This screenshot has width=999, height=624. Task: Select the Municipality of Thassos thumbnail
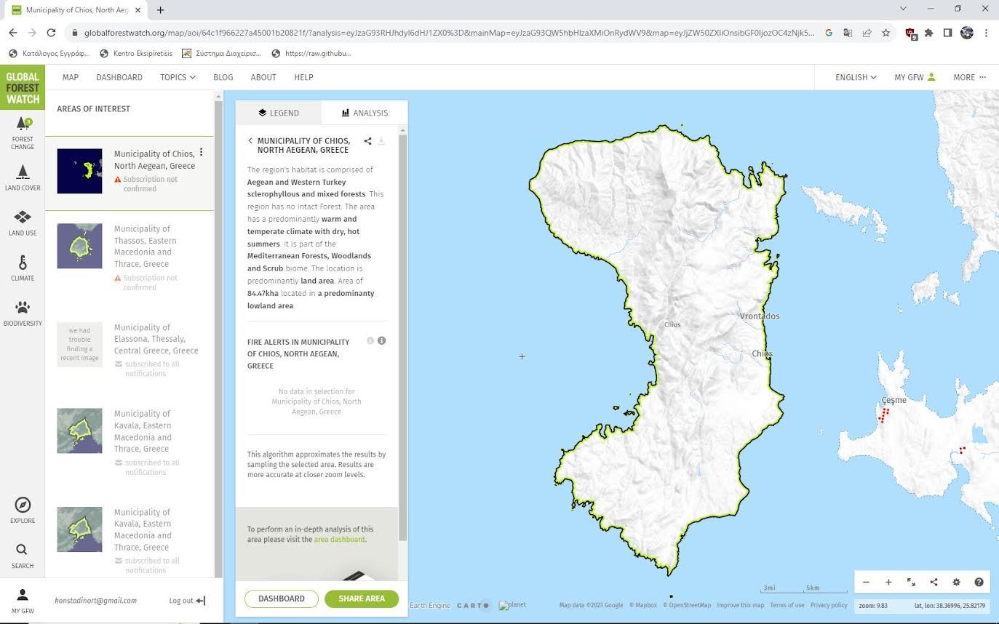[x=79, y=246]
